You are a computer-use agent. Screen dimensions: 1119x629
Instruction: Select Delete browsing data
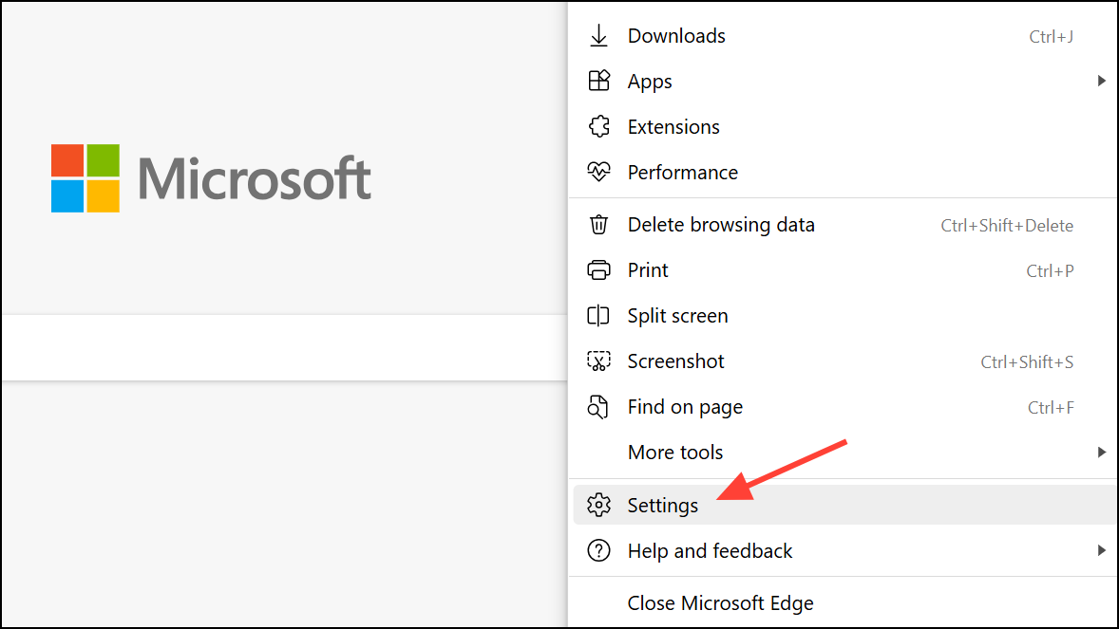pos(720,224)
